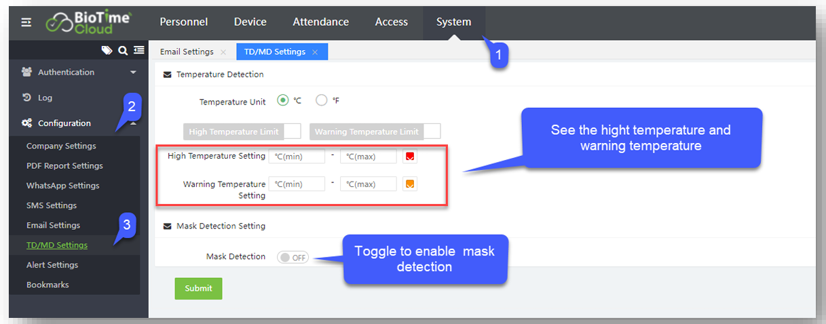Open the System menu in top bar
Viewport: 826px width, 324px height.
(x=453, y=22)
